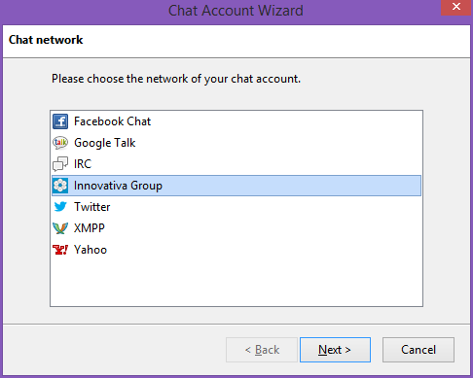Click the Chat Account Wizard title bar
Image resolution: width=473 pixels, height=378 pixels.
pyautogui.click(x=236, y=11)
